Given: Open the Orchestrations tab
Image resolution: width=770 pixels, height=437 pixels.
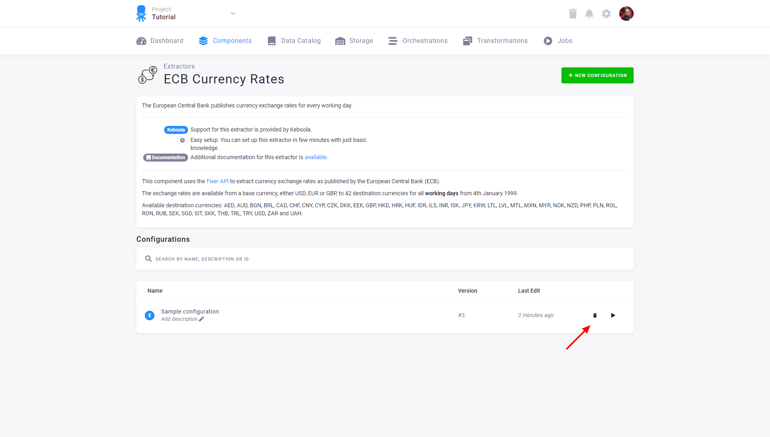Looking at the screenshot, I should 418,41.
